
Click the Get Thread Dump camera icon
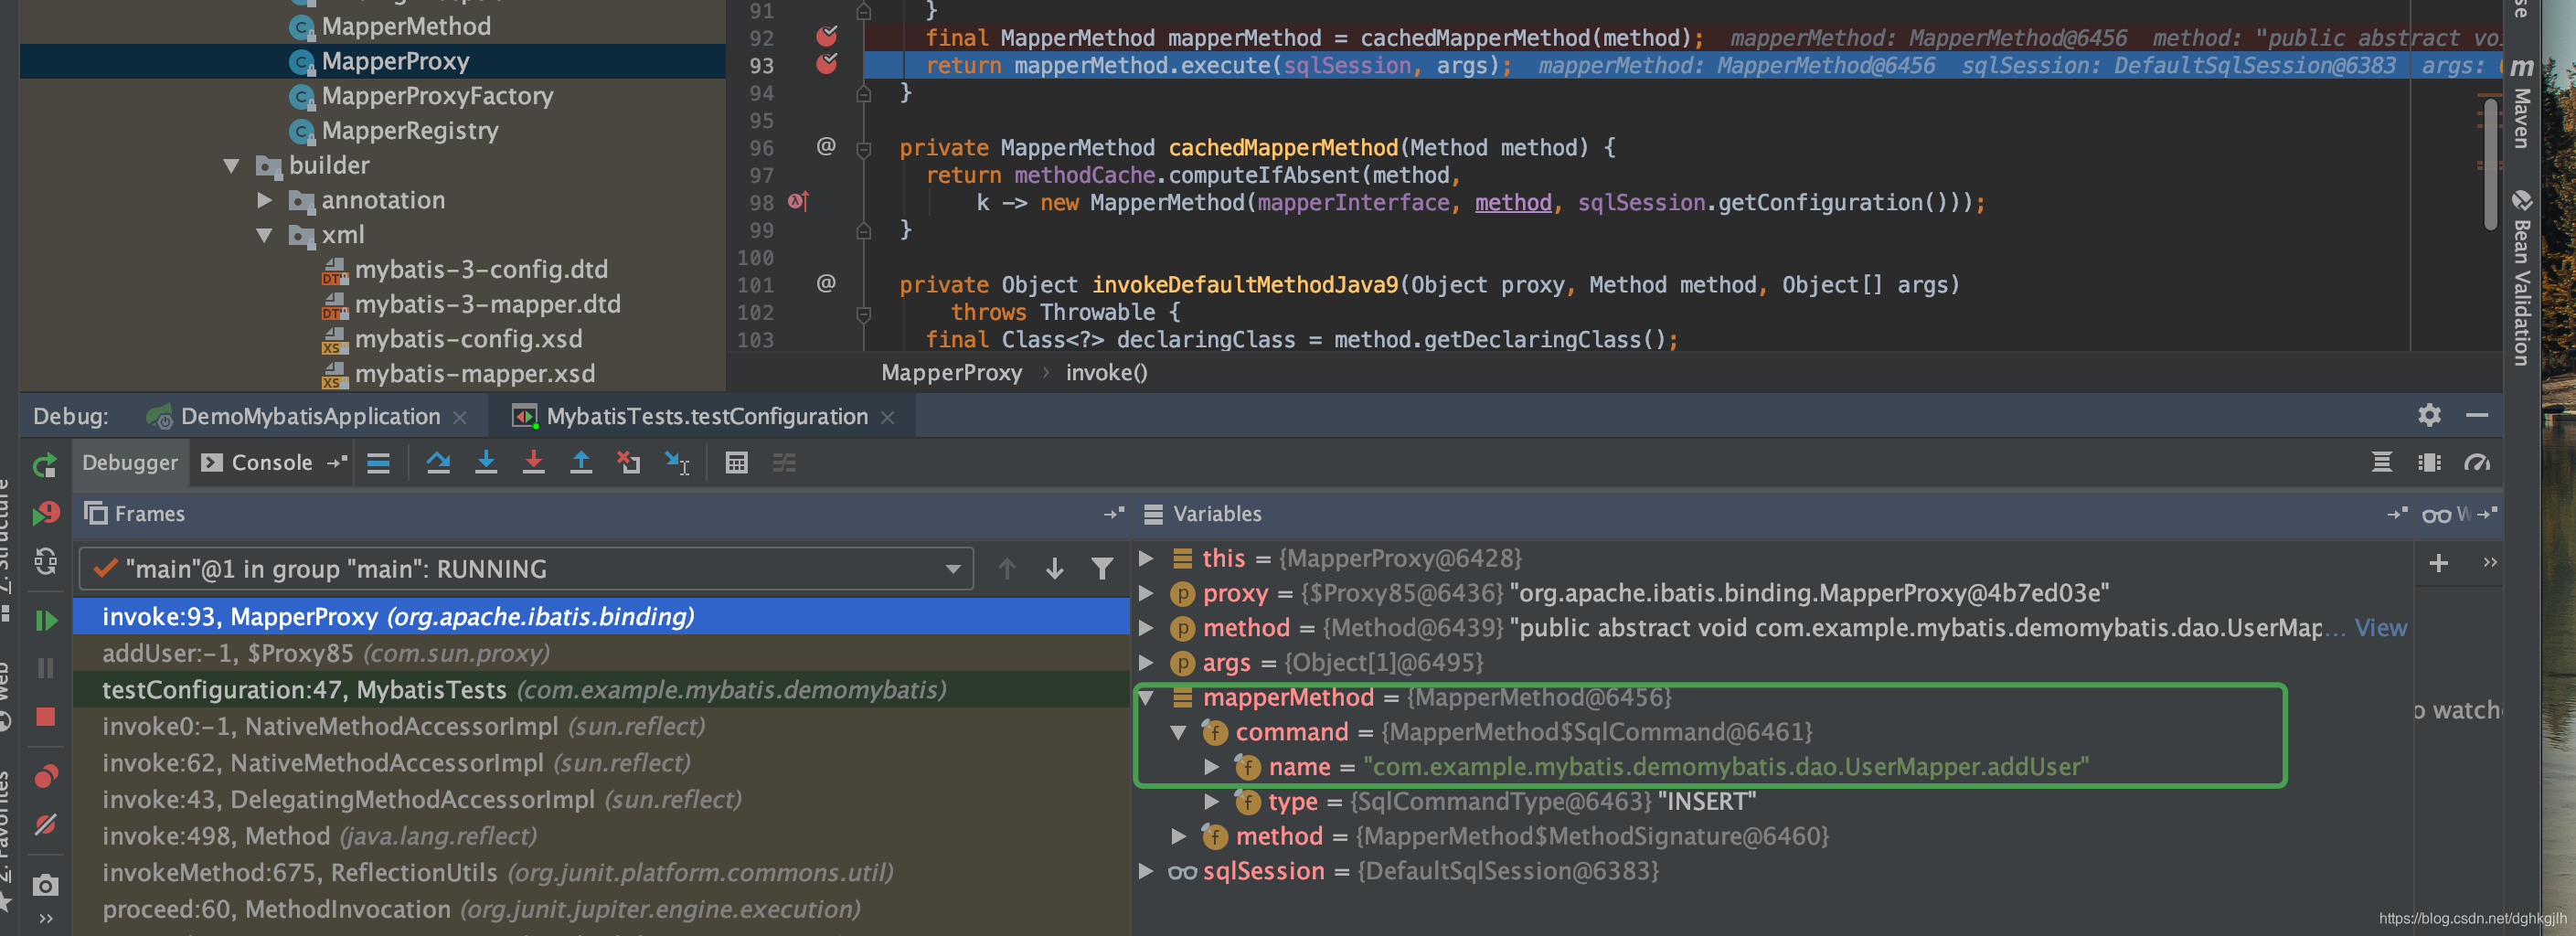(45, 886)
